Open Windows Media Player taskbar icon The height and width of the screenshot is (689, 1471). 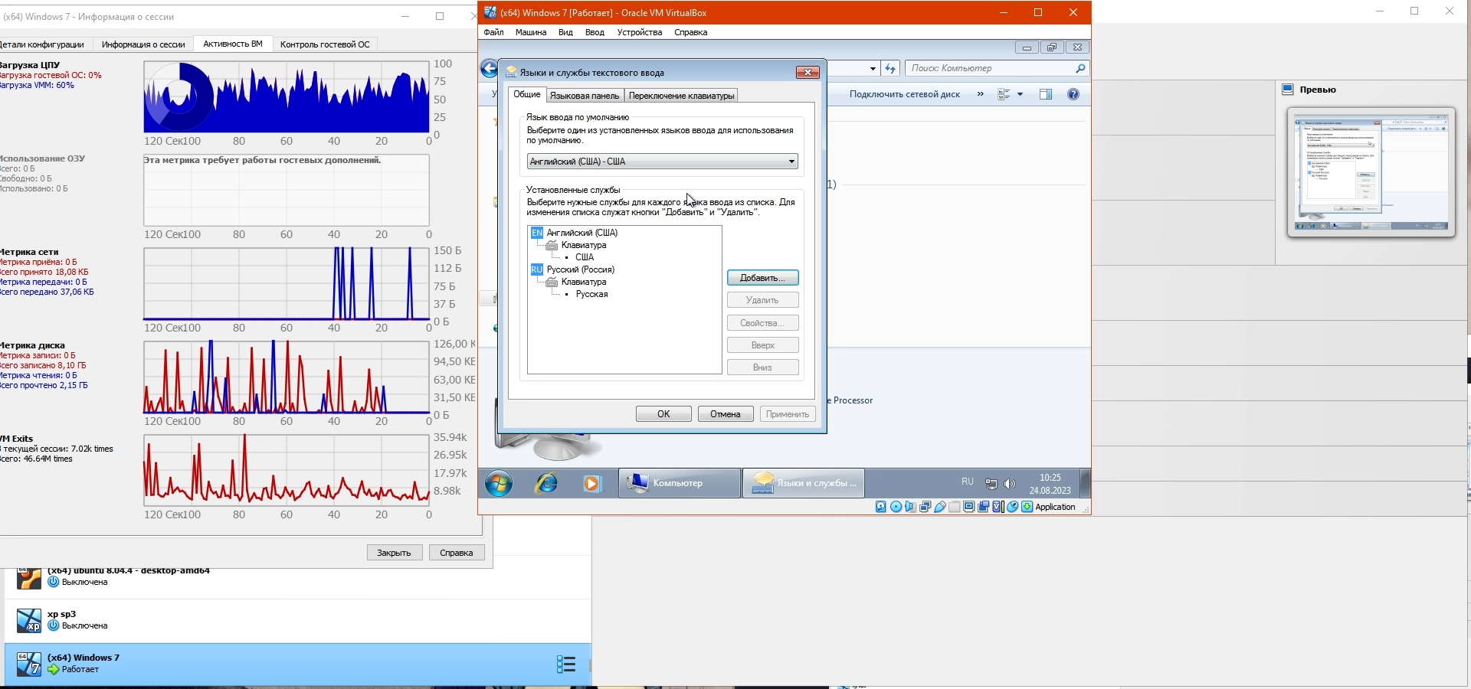[591, 484]
